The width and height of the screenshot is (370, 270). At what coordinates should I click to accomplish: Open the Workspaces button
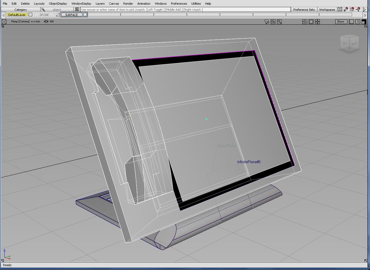(327, 10)
